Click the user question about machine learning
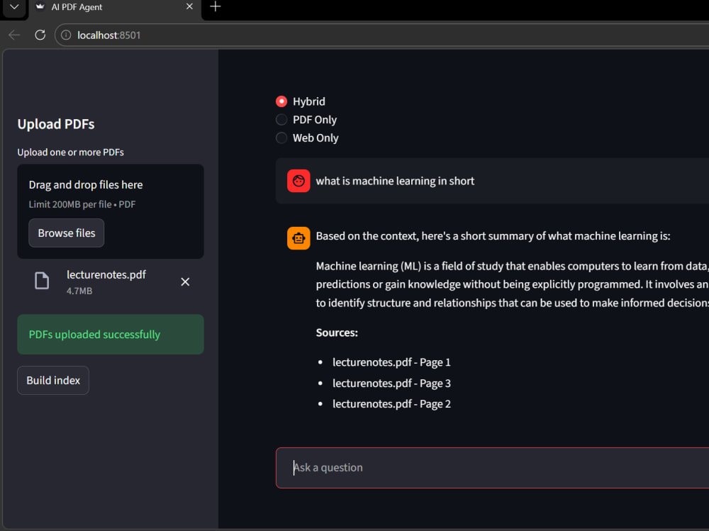The height and width of the screenshot is (531, 709). pyautogui.click(x=395, y=181)
